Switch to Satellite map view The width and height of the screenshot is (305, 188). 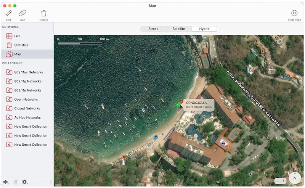[x=178, y=29]
